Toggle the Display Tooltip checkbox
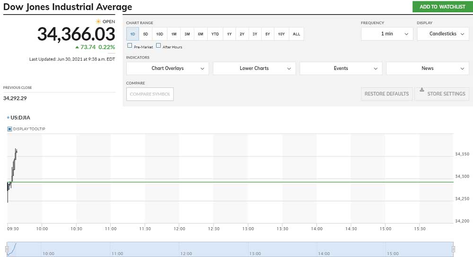 (x=9, y=129)
